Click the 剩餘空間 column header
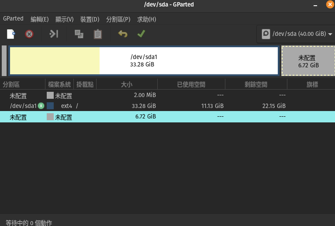Image resolution: width=335 pixels, height=226 pixels. pos(256,84)
